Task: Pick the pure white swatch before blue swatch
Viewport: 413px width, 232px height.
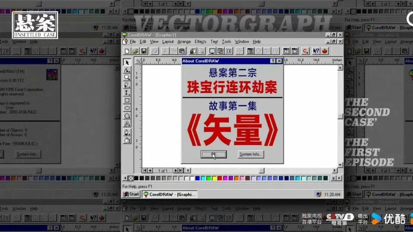Action: tap(192, 178)
